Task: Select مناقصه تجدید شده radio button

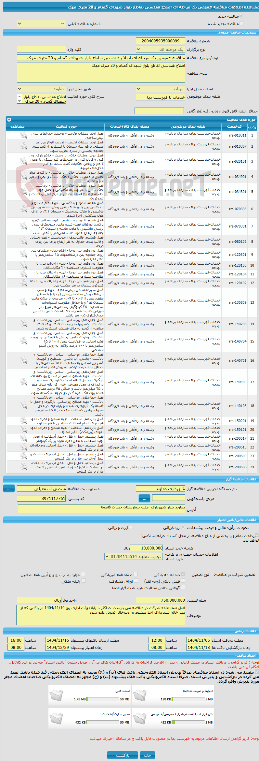Action: point(241,23)
